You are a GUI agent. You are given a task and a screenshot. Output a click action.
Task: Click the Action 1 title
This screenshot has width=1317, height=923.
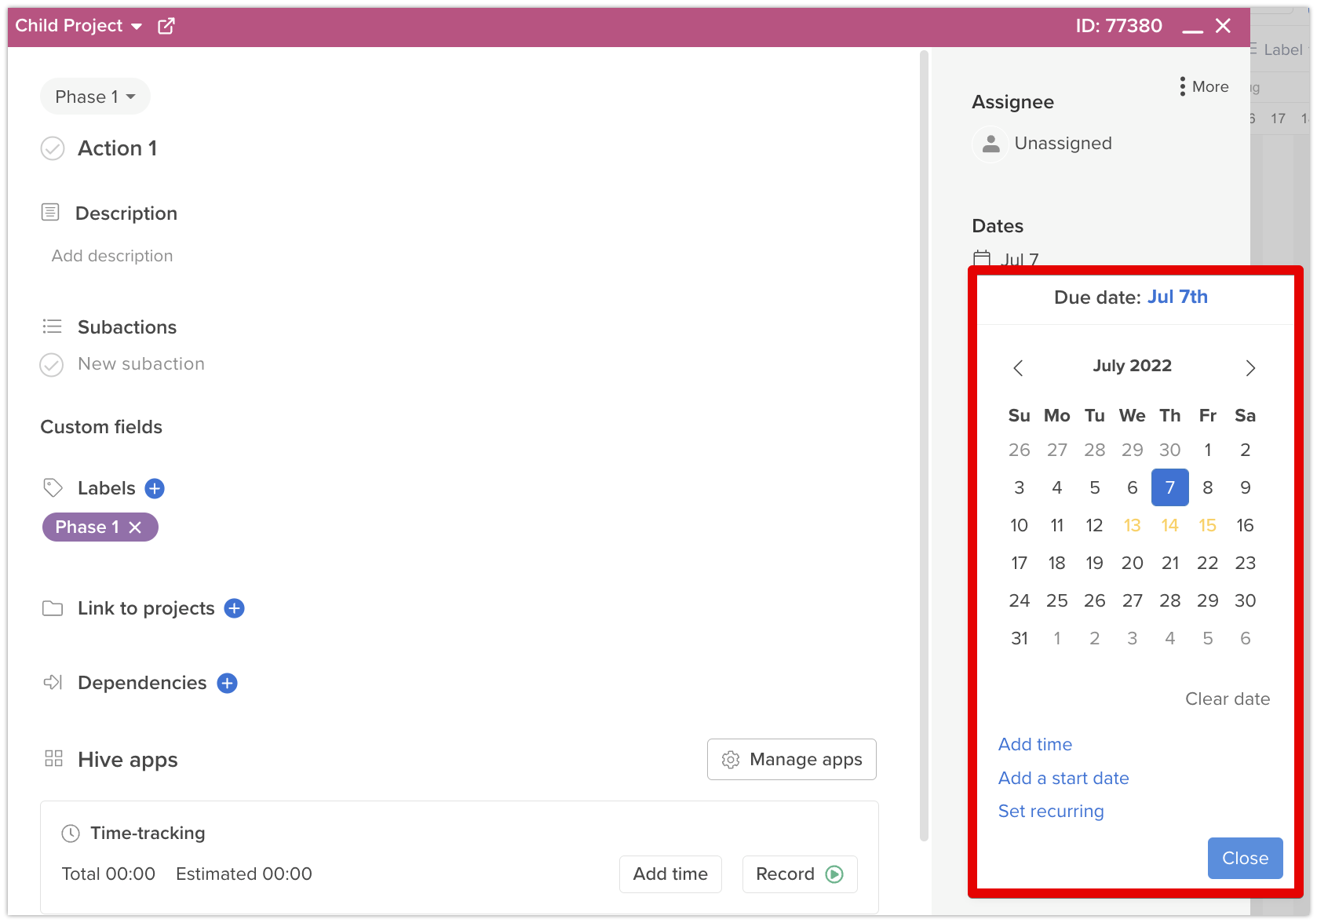click(118, 148)
